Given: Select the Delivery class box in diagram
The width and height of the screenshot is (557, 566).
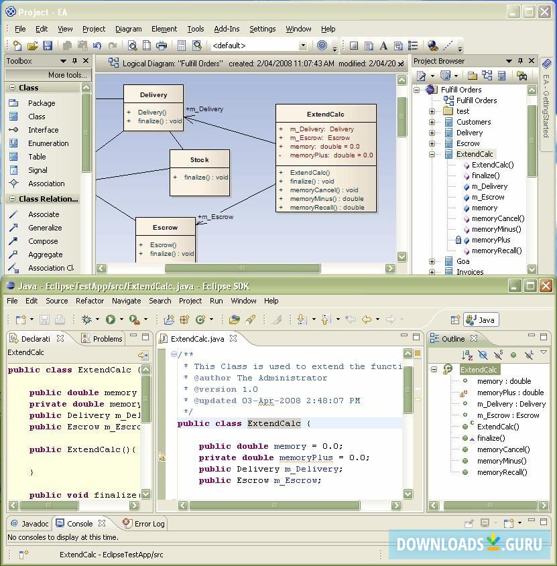Looking at the screenshot, I should (153, 108).
